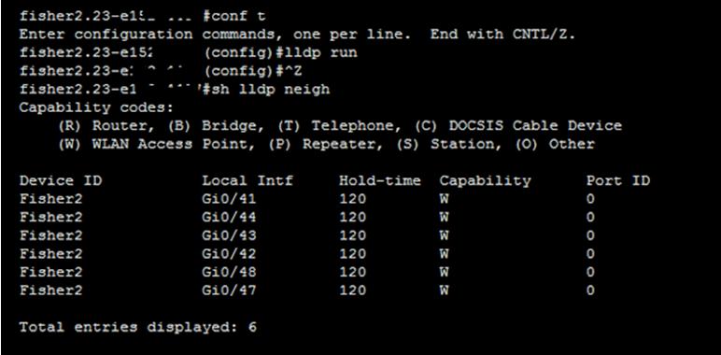Click the 'DOCSIS Cable Device' text
This screenshot has width=721, height=355.
click(x=535, y=125)
